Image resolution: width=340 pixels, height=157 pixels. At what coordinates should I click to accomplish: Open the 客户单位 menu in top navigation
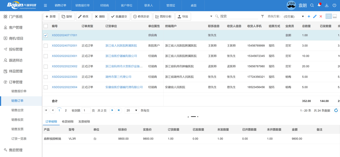126,5
